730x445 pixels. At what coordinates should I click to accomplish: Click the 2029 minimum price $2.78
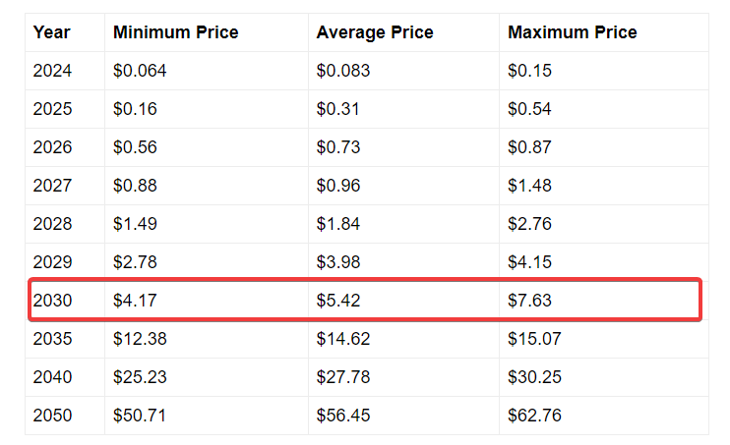pyautogui.click(x=135, y=262)
